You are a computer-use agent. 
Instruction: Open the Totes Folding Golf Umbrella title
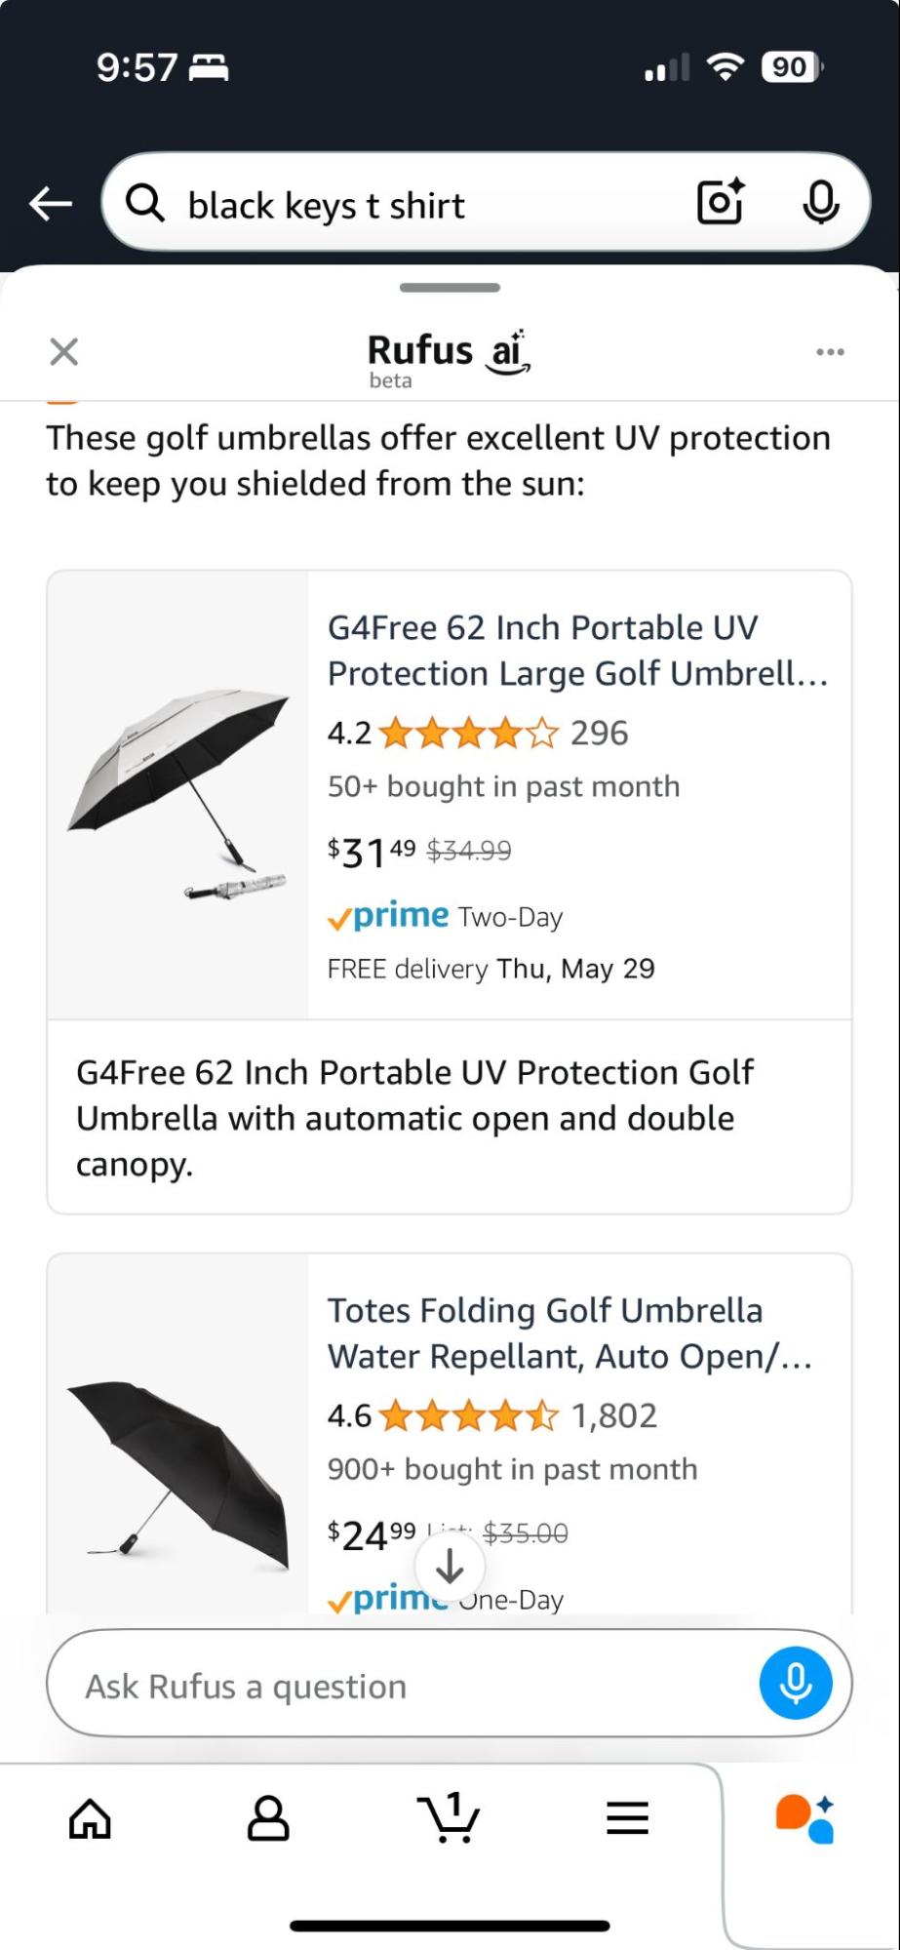click(569, 1333)
